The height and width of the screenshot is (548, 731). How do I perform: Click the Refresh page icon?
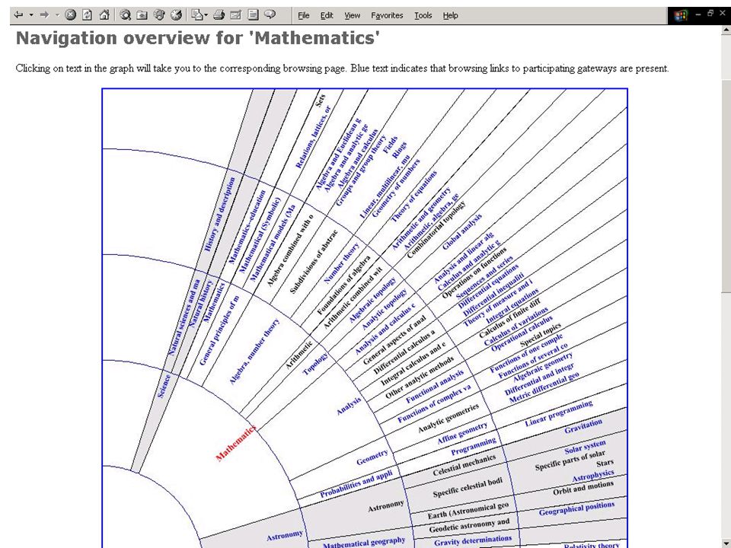click(87, 15)
